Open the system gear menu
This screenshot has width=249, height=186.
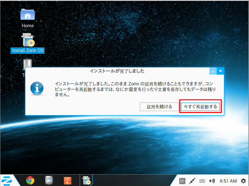(243, 181)
